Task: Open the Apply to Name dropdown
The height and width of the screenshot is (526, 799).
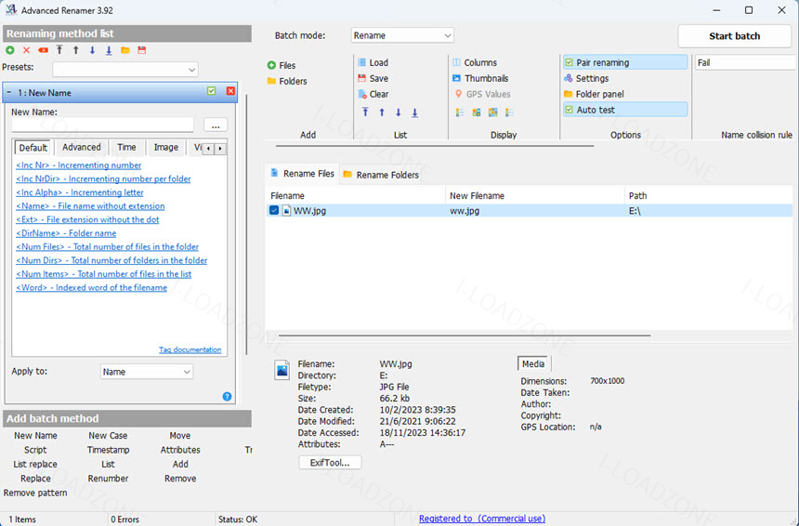Action: coord(146,372)
